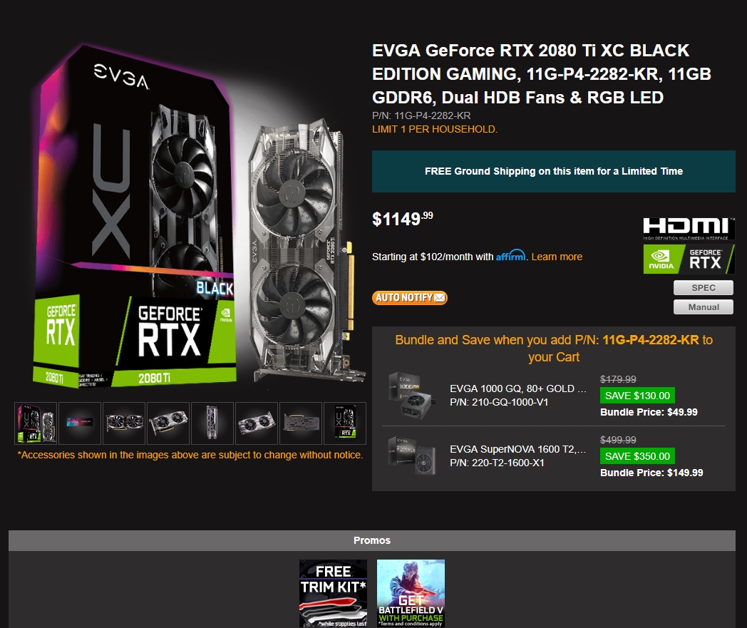Click the NVIDIA GeForce RTX badge

689,259
